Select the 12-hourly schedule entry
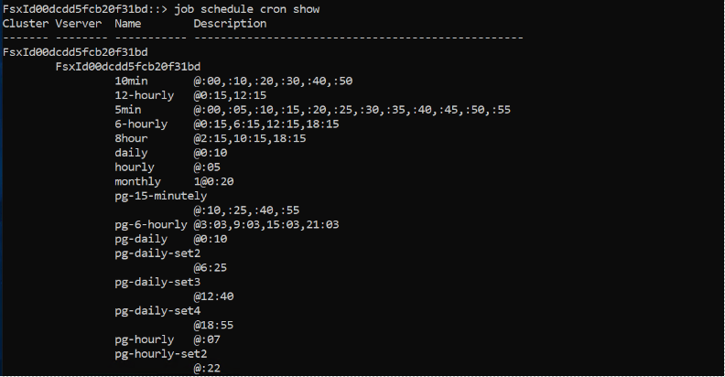725x377 pixels. (x=145, y=95)
